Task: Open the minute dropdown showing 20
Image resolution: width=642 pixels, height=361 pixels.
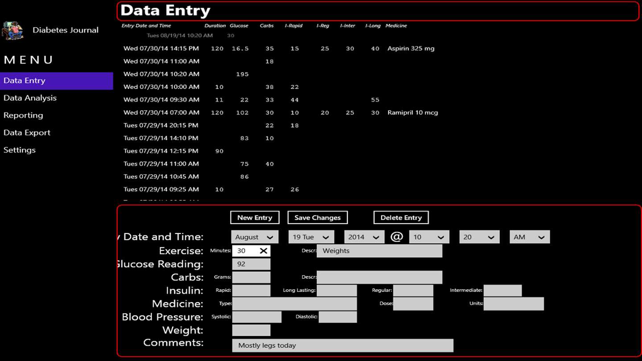Action: click(479, 237)
